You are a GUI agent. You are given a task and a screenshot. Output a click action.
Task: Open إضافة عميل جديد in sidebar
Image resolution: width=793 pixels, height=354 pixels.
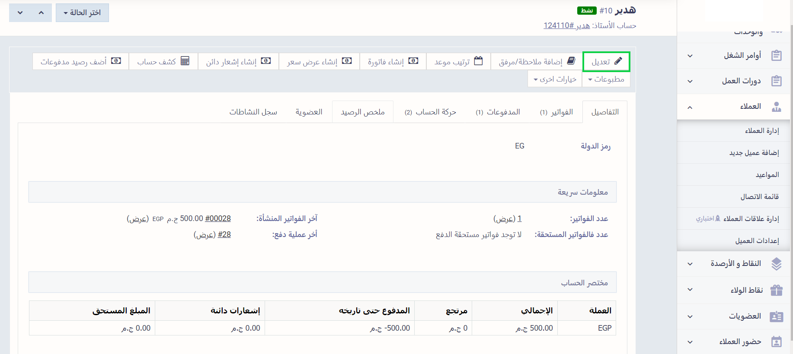point(754,153)
